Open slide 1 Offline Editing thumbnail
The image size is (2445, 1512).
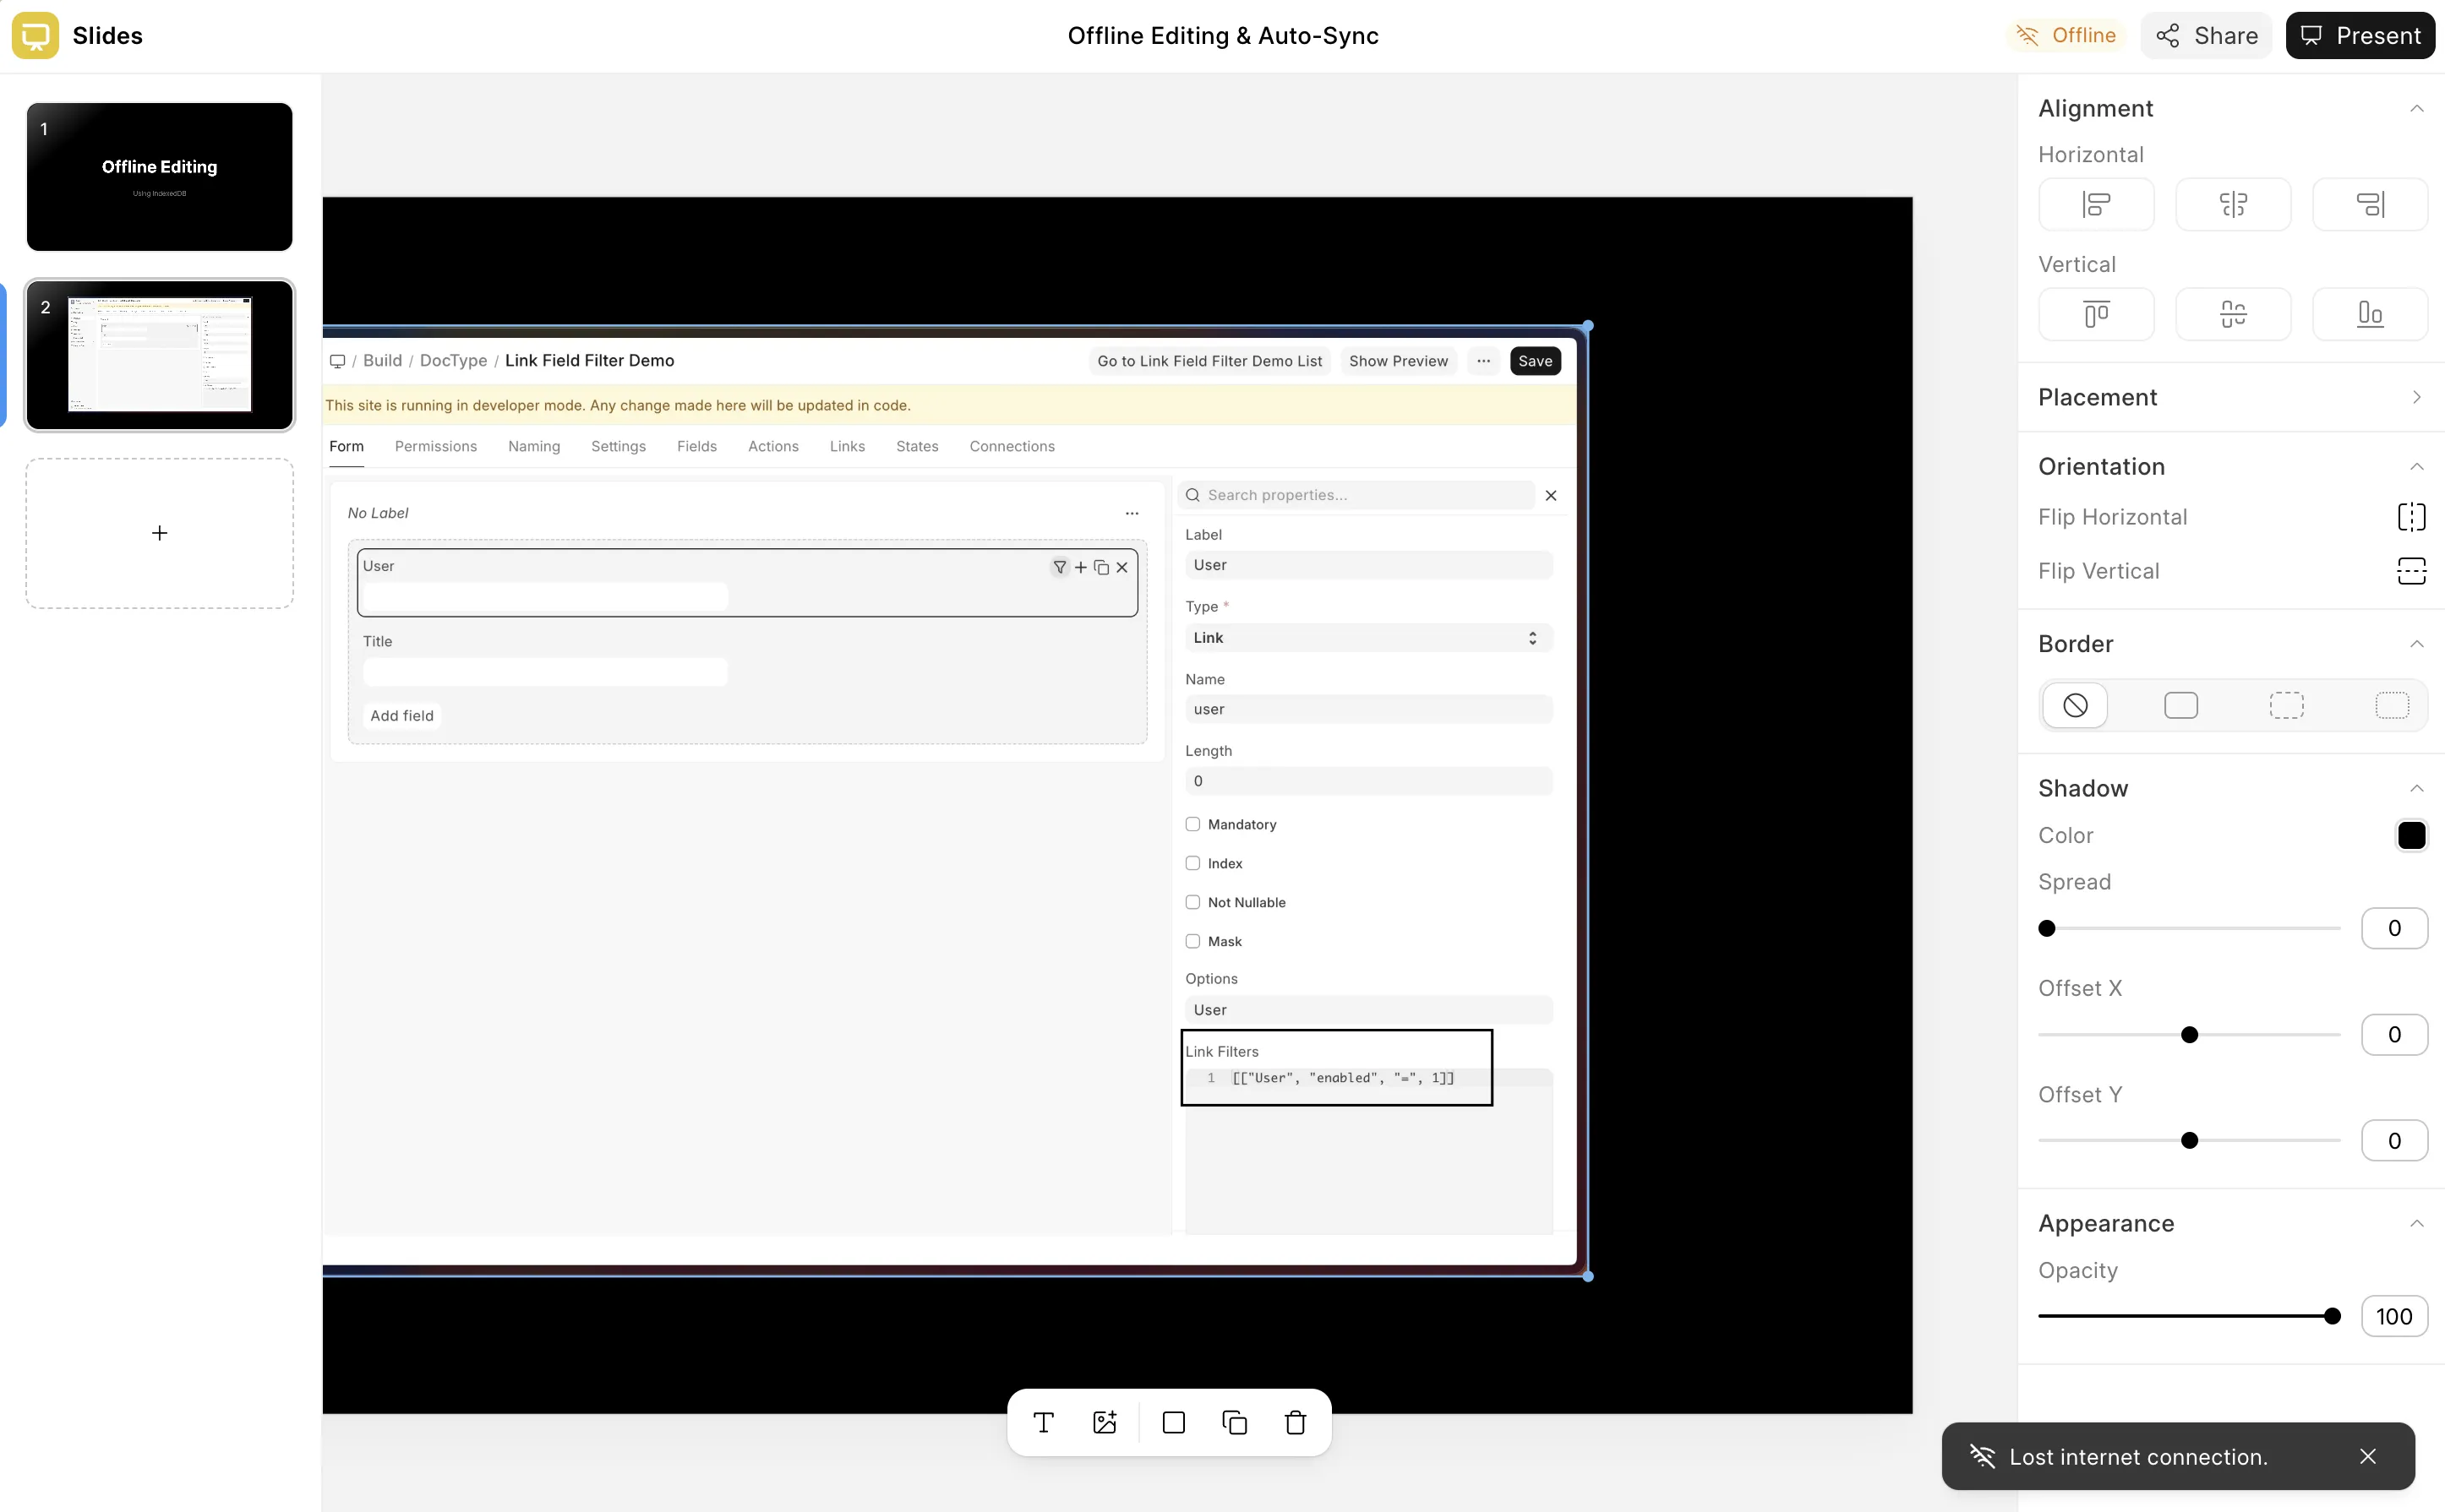pos(159,177)
